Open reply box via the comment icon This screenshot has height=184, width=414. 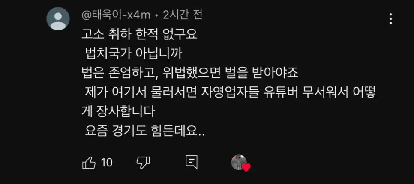click(192, 162)
